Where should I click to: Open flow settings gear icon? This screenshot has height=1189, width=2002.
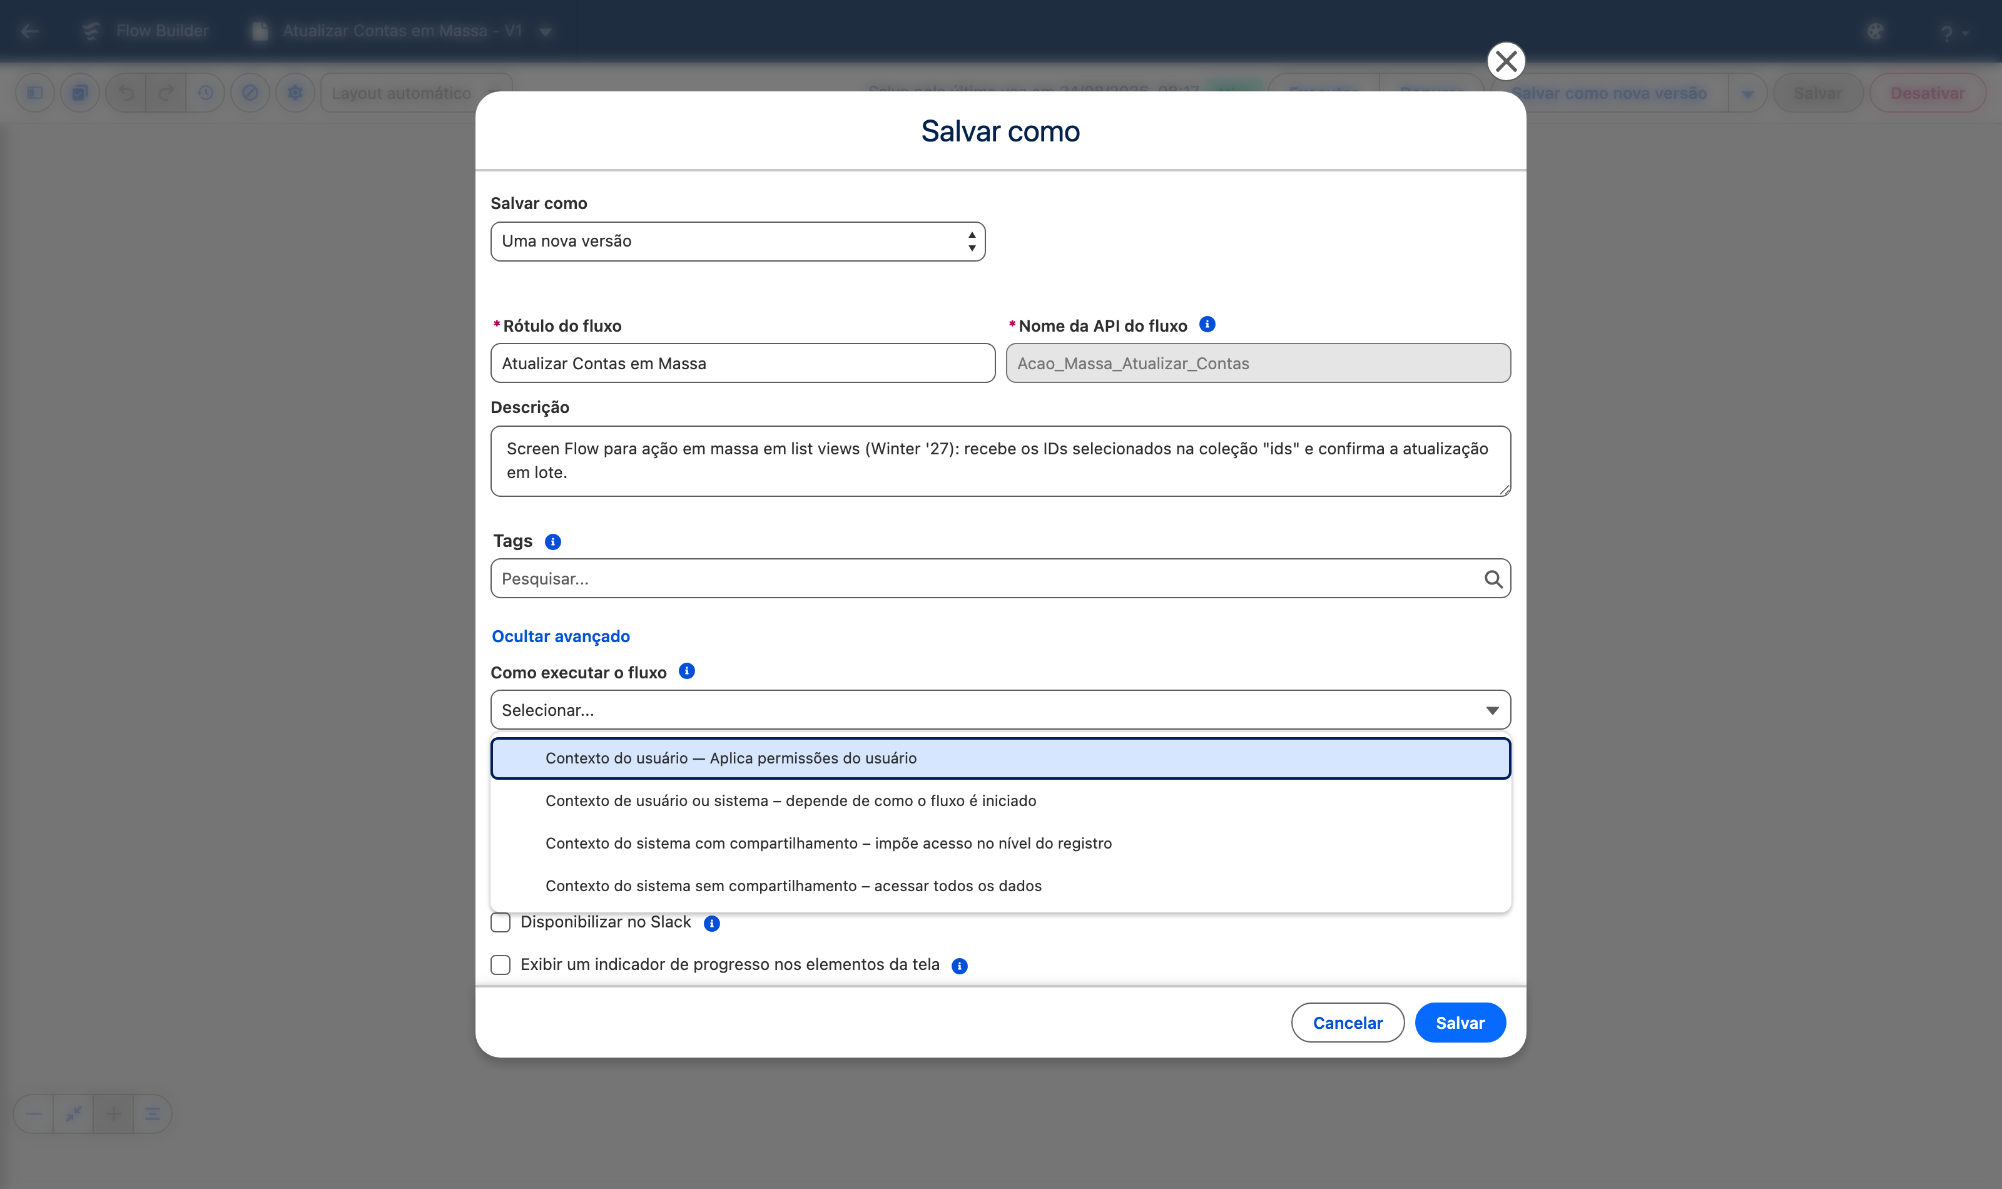click(x=295, y=93)
